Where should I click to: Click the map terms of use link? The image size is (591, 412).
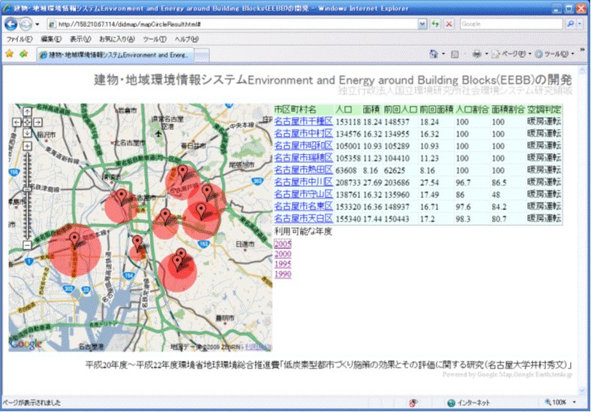[x=258, y=347]
